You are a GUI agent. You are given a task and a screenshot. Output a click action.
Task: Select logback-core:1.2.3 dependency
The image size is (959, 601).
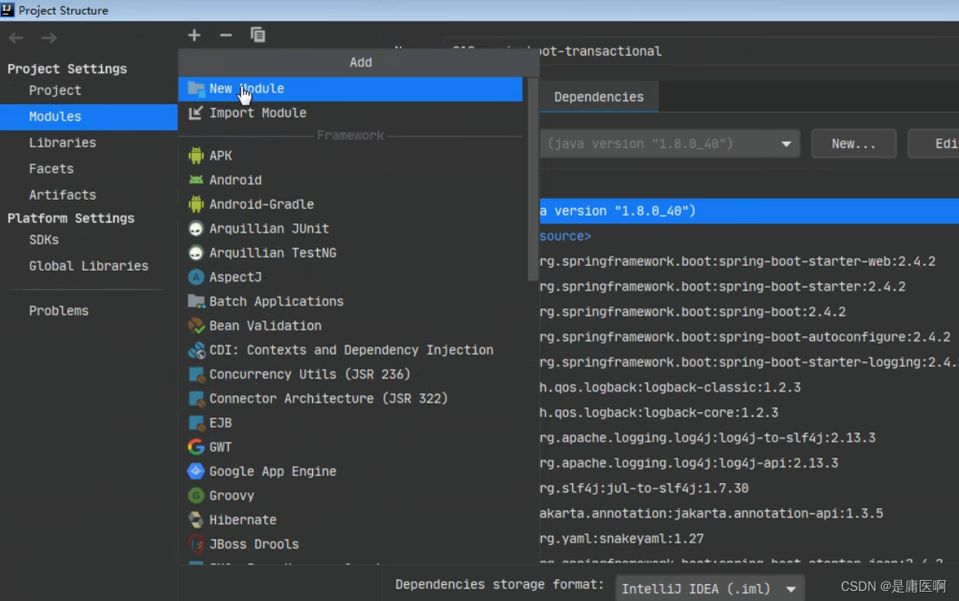pos(749,413)
